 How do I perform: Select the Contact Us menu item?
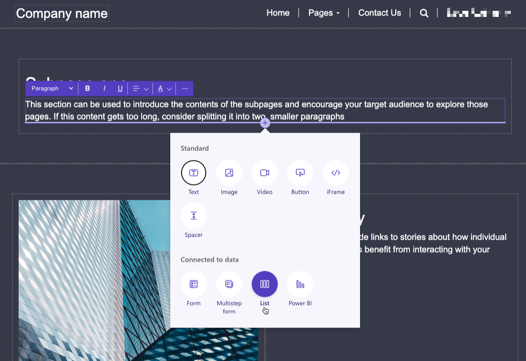(380, 13)
